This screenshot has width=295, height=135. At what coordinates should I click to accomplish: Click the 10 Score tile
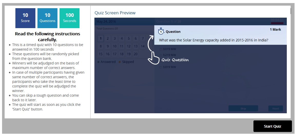pos(25,18)
